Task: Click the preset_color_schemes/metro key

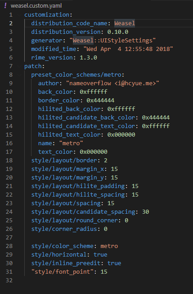Action: point(76,74)
